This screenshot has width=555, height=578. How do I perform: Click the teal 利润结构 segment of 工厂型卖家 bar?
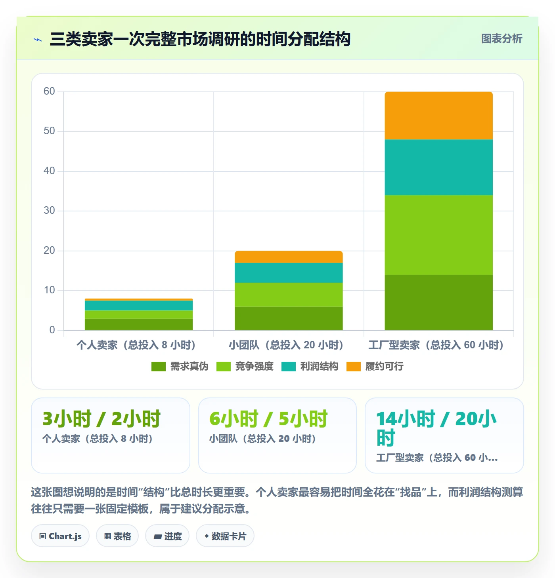(438, 167)
